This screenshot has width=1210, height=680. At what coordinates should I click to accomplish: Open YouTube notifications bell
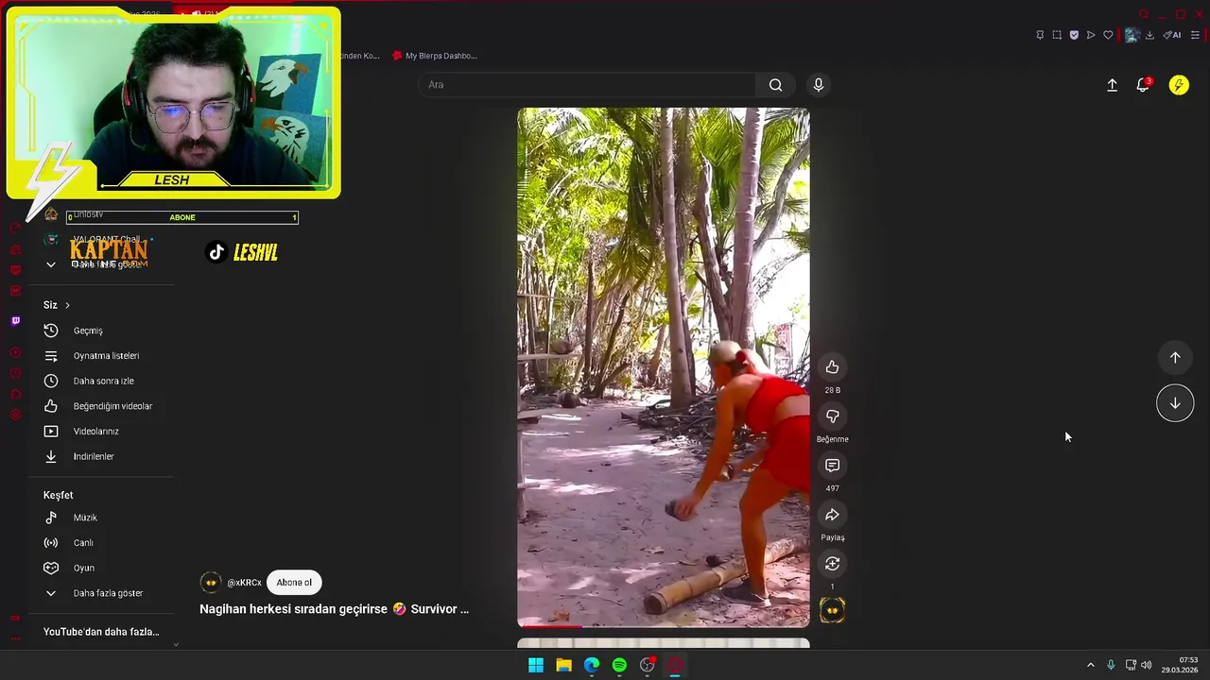click(1143, 85)
